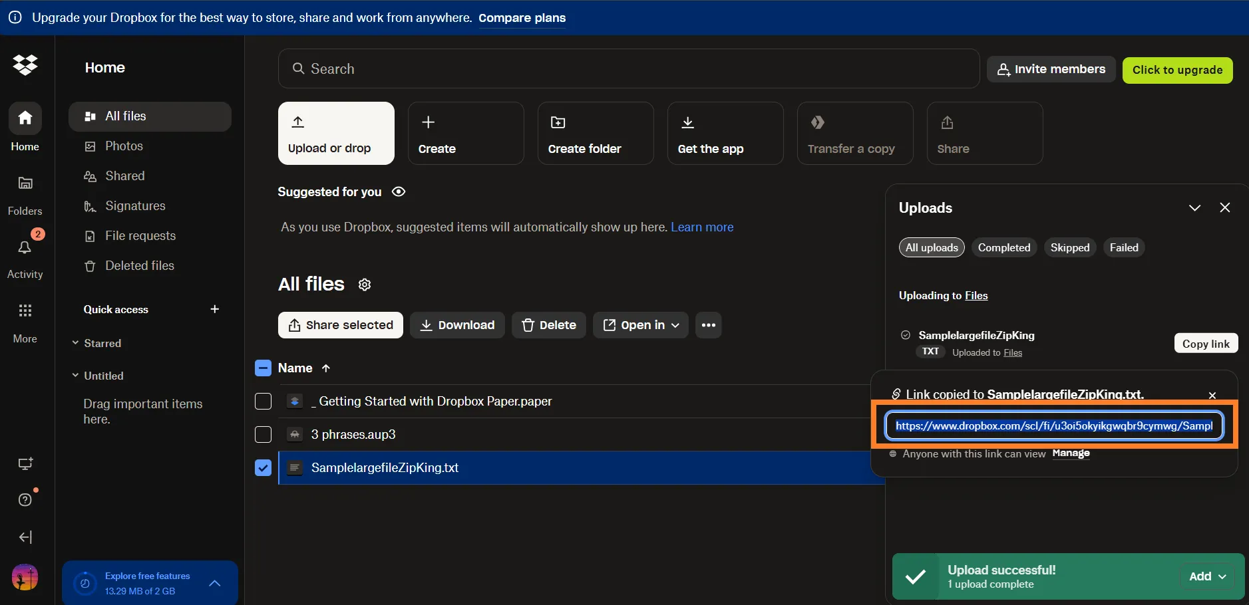Add item to Quick access plus

(214, 309)
